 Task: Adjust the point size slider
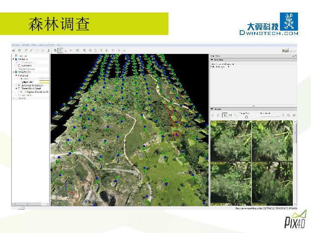click(43, 79)
